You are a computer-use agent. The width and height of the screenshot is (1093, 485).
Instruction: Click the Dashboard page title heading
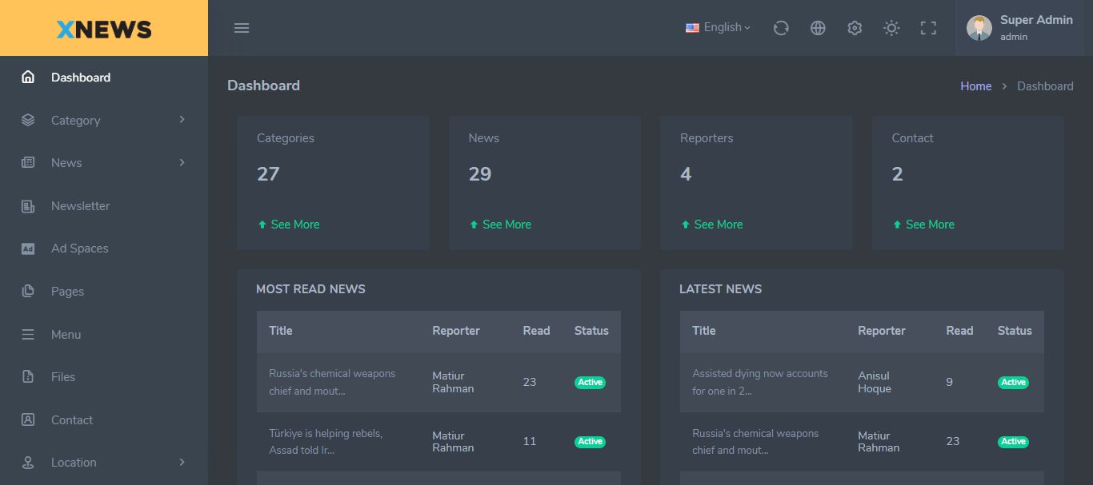[263, 85]
